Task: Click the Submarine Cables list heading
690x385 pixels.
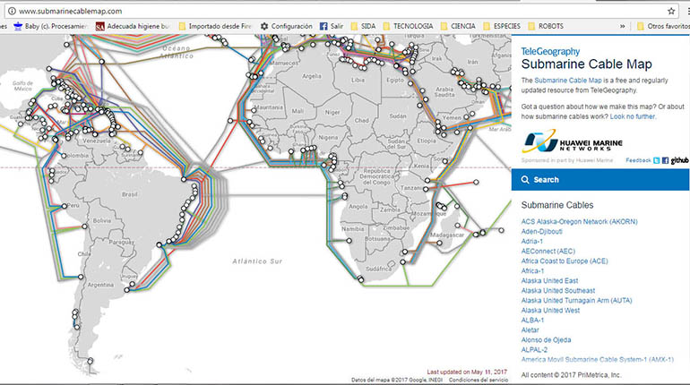Action: click(557, 205)
